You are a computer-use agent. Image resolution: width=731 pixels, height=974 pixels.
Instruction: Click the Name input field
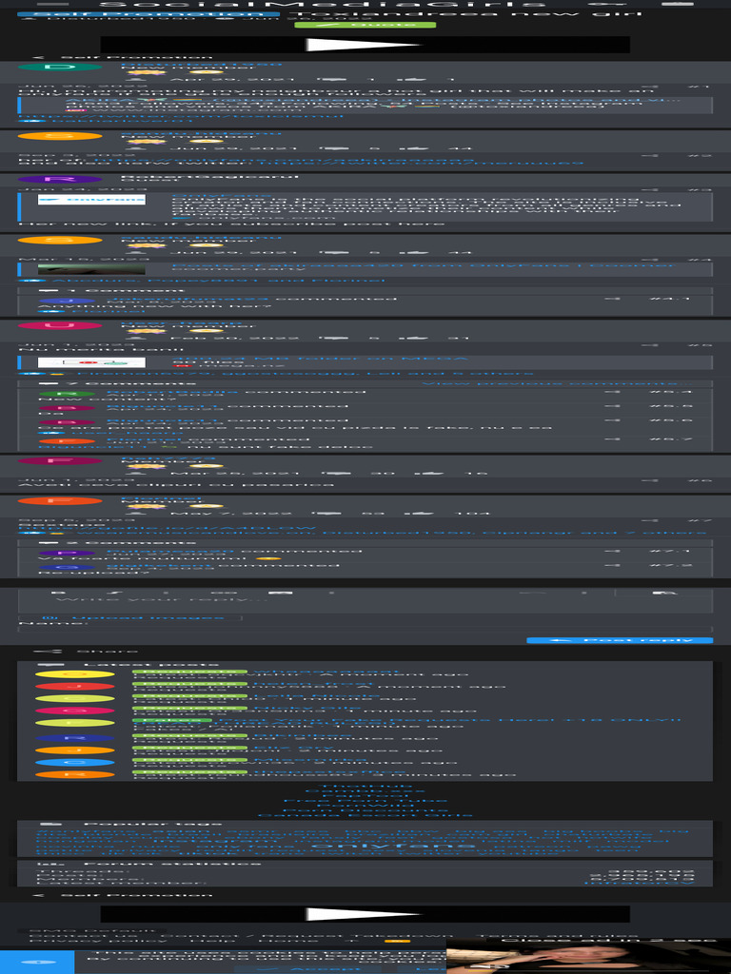click(365, 630)
